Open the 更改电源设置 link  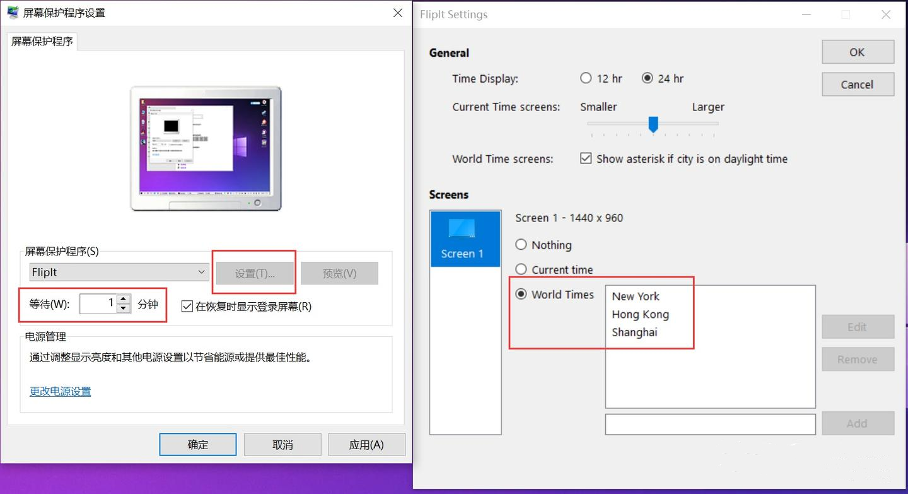[x=61, y=391]
